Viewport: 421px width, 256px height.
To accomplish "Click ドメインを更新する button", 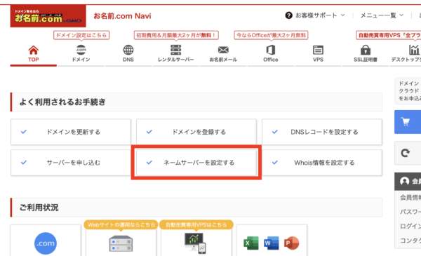I will 71,132.
